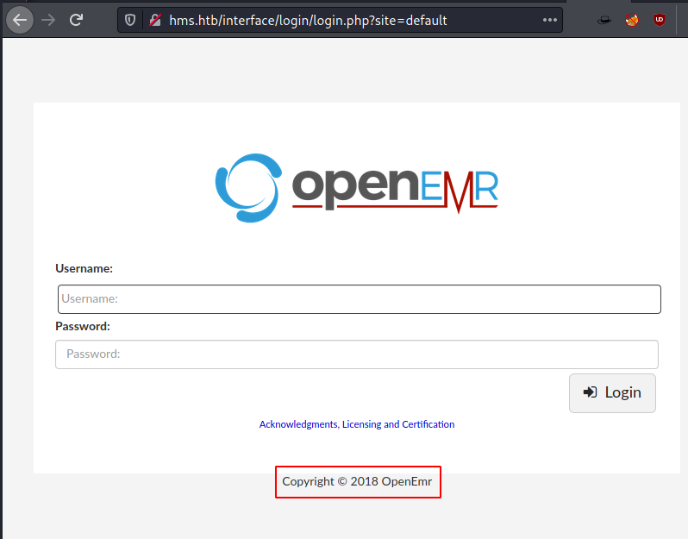The height and width of the screenshot is (539, 688).
Task: Go back with the browser back arrow
Action: tap(20, 20)
